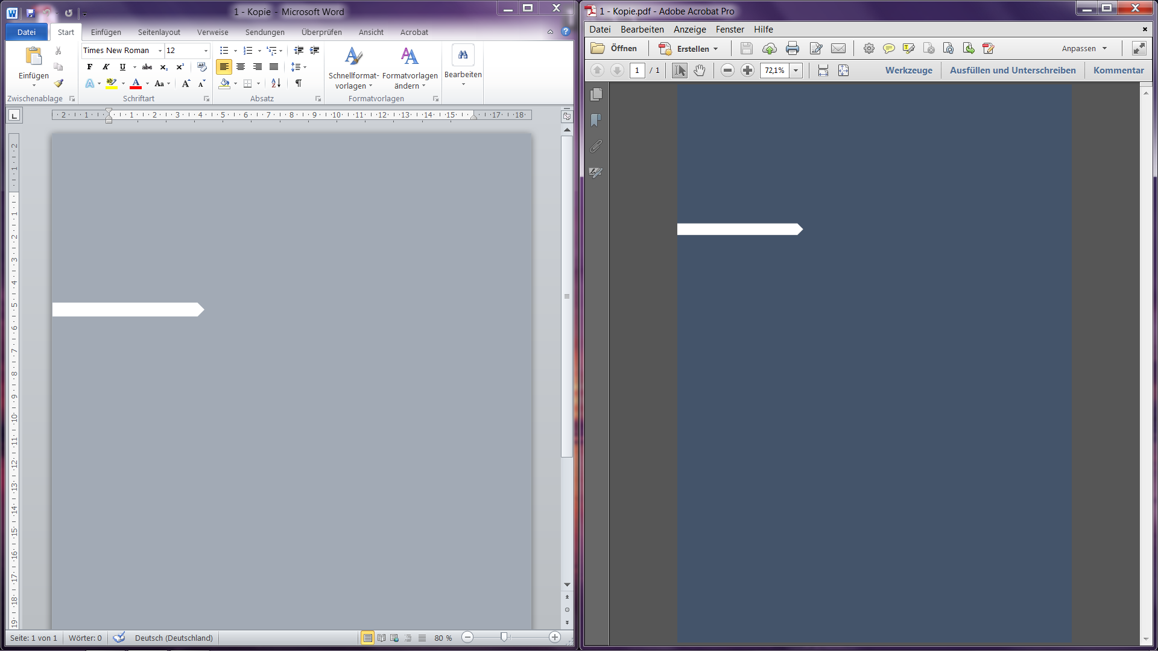1158x651 pixels.
Task: Click the pilcrow show formatting marks icon
Action: point(299,83)
